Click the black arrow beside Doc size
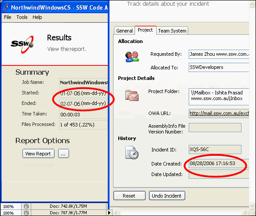The width and height of the screenshot is (256, 216). (109, 212)
